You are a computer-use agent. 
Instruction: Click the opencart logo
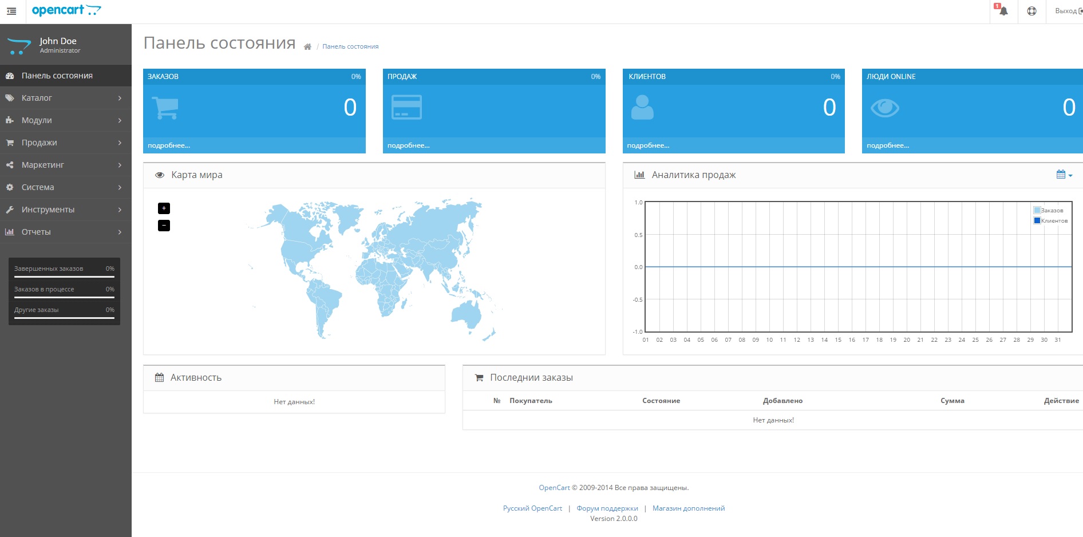tap(66, 10)
